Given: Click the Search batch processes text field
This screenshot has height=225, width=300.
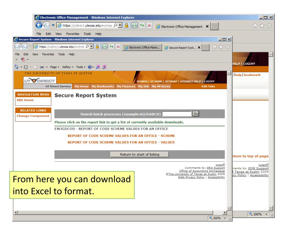Looking at the screenshot, I should 177,114.
